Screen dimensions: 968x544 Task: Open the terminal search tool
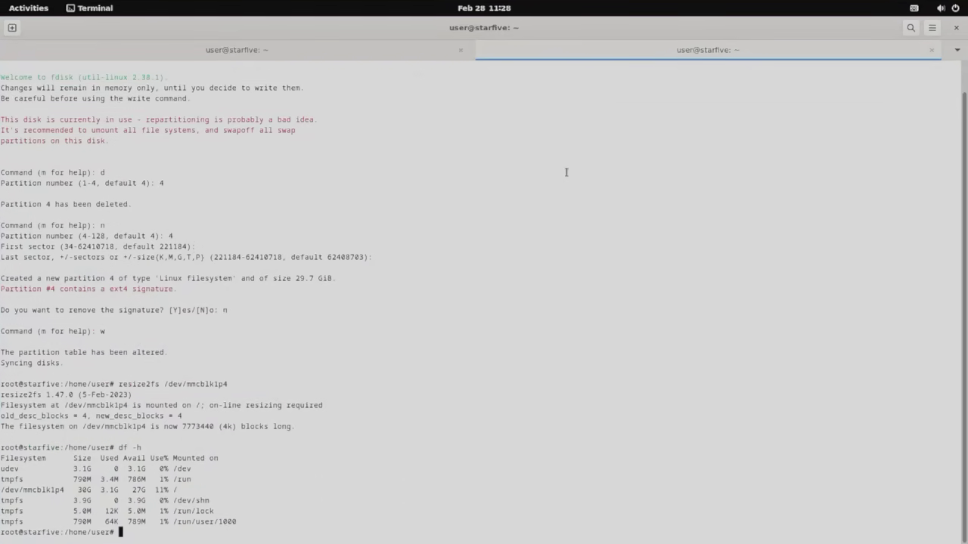click(911, 28)
